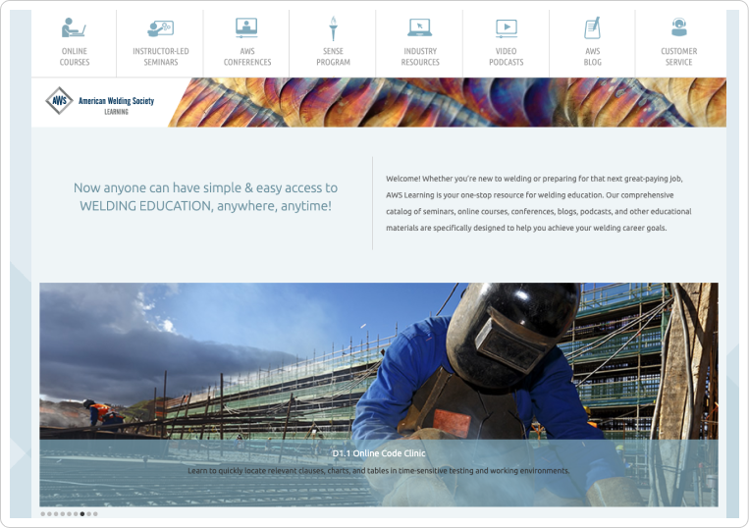This screenshot has height=528, width=749.
Task: Open the AWS Blog notepad icon
Action: [592, 27]
